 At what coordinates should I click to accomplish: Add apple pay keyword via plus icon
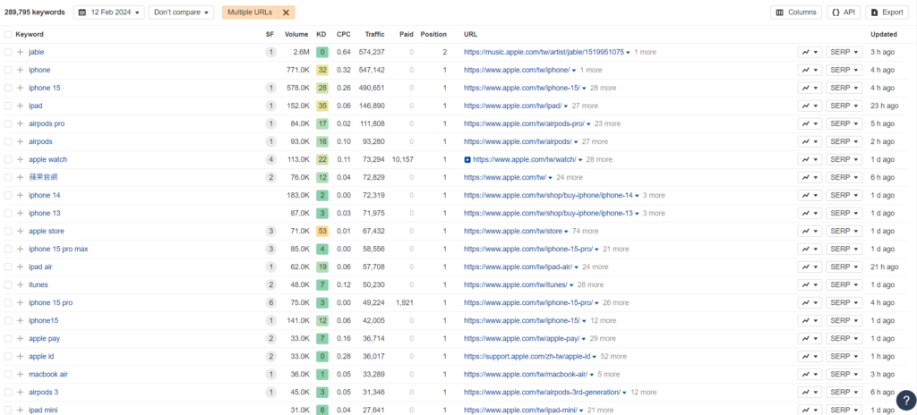(21, 338)
